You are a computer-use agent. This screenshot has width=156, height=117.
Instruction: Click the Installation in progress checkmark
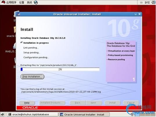tap(21, 43)
